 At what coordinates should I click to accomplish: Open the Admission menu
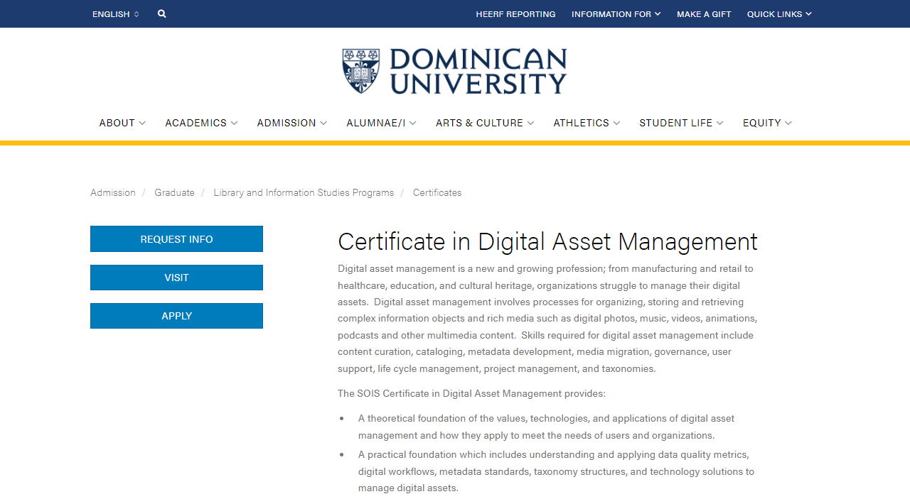(x=292, y=123)
